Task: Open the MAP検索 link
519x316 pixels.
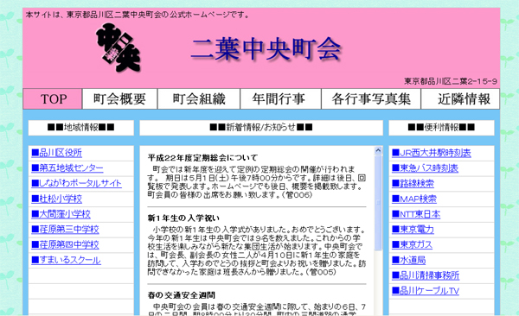Action: click(x=414, y=199)
